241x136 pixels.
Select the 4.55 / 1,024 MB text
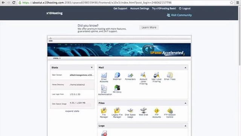coord(78,103)
